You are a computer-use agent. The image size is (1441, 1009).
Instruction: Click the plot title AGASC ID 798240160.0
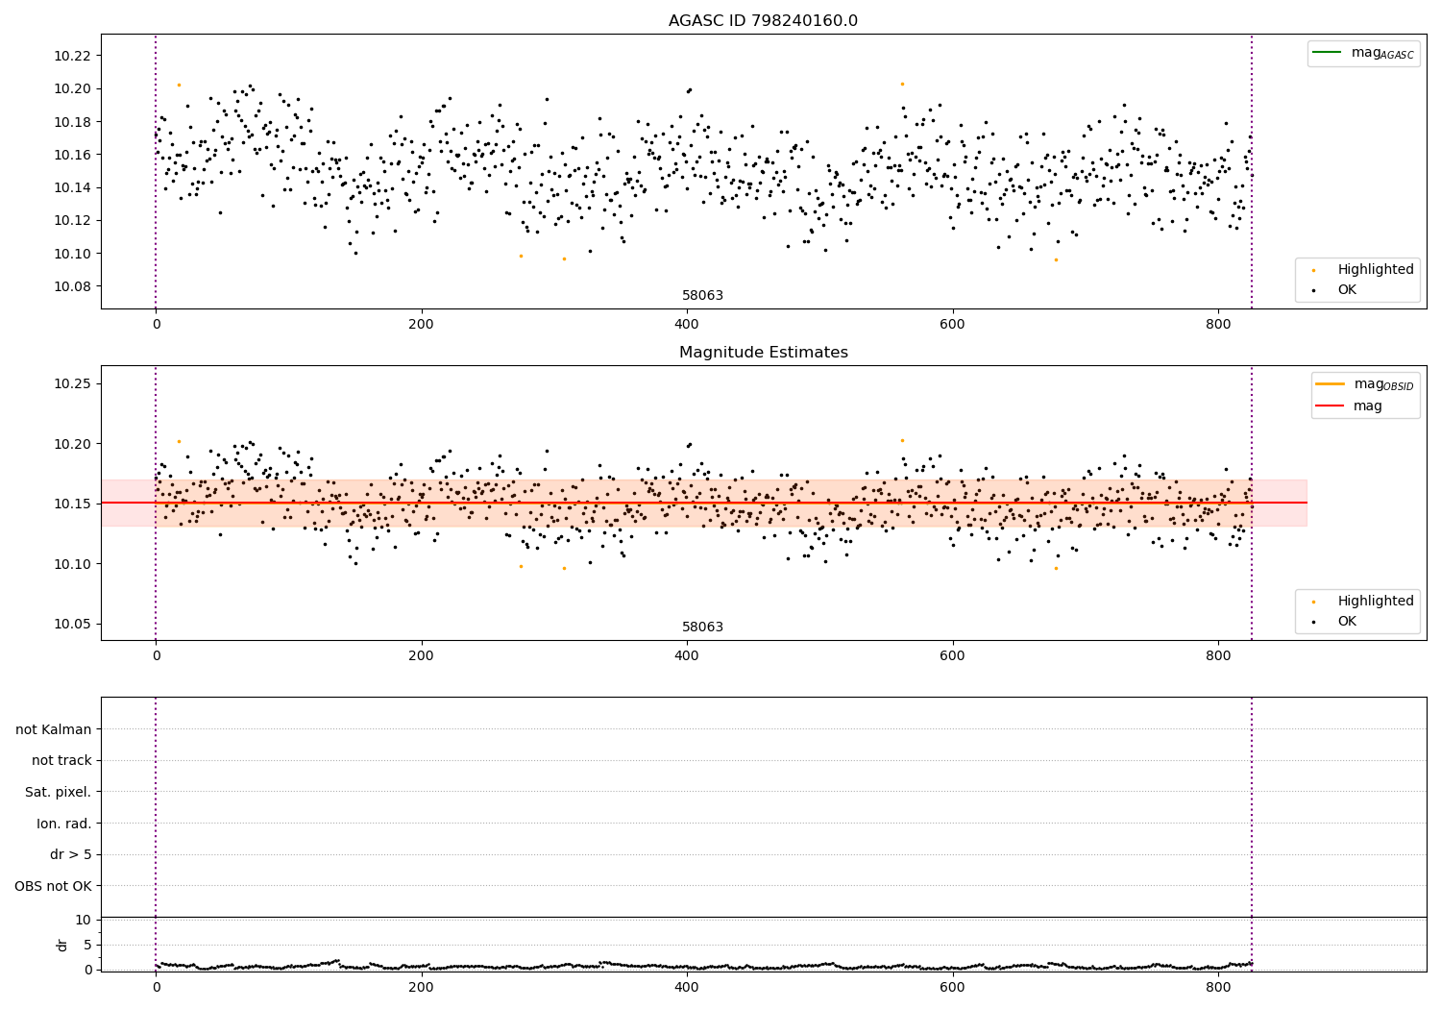(x=763, y=21)
